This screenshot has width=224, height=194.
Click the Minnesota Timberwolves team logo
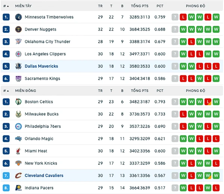pos(18,17)
